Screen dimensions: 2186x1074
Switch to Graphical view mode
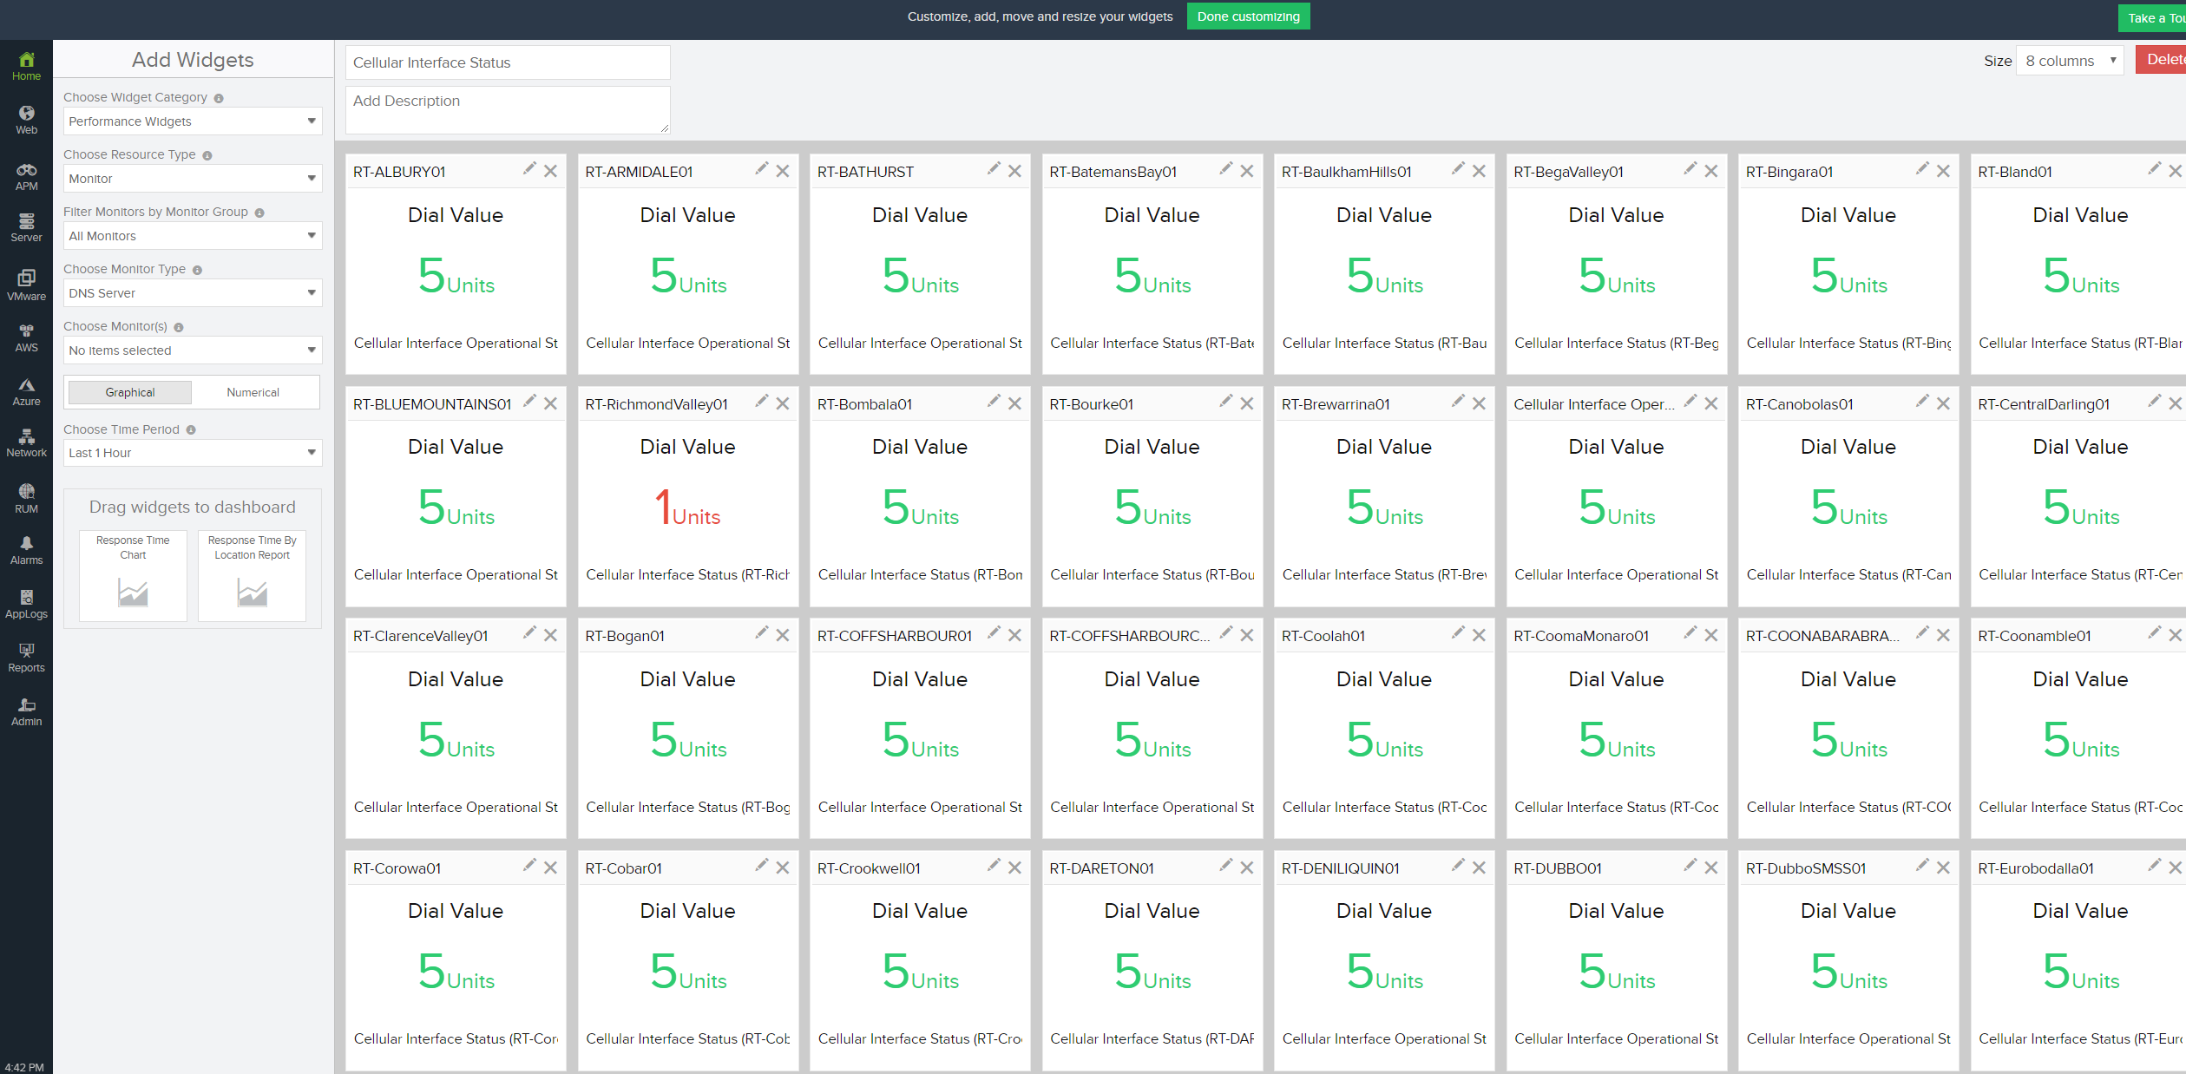[x=130, y=392]
